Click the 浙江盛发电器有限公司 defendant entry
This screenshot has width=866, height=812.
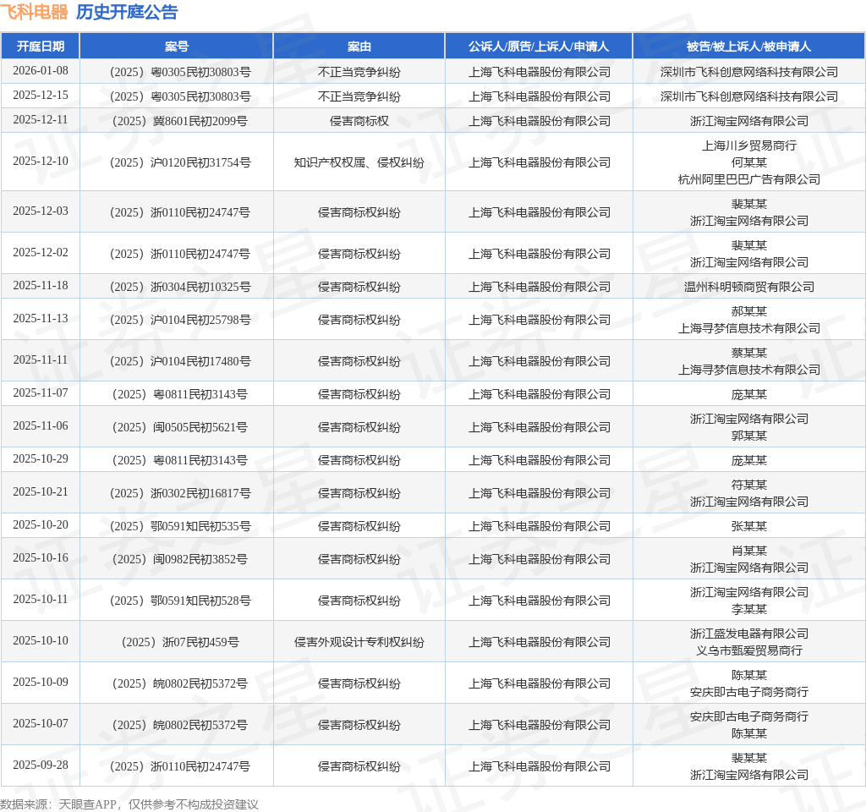749,633
